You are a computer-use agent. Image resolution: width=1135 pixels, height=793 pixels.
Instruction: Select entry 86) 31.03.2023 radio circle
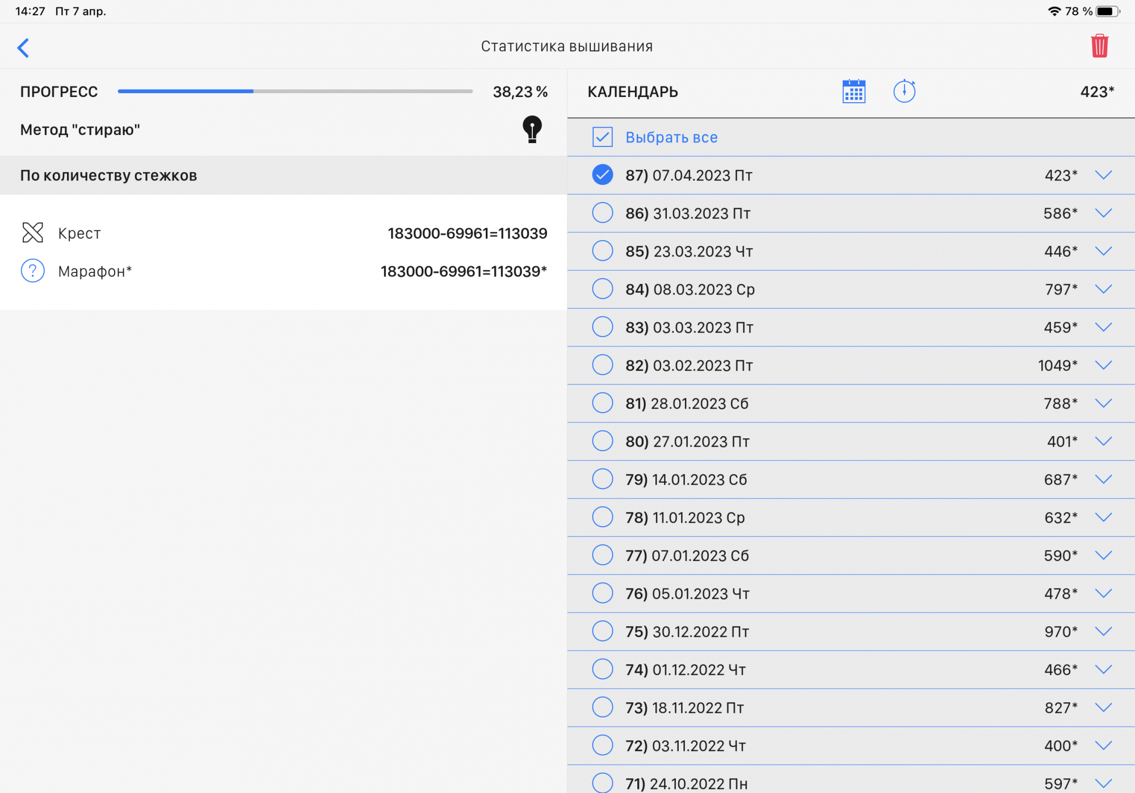(602, 213)
